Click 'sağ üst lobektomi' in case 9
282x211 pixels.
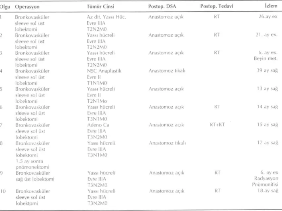pos(35,179)
